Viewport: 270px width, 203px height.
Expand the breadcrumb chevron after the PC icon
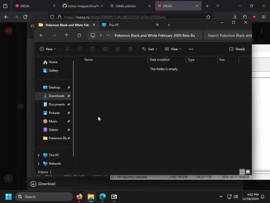pyautogui.click(x=100, y=35)
